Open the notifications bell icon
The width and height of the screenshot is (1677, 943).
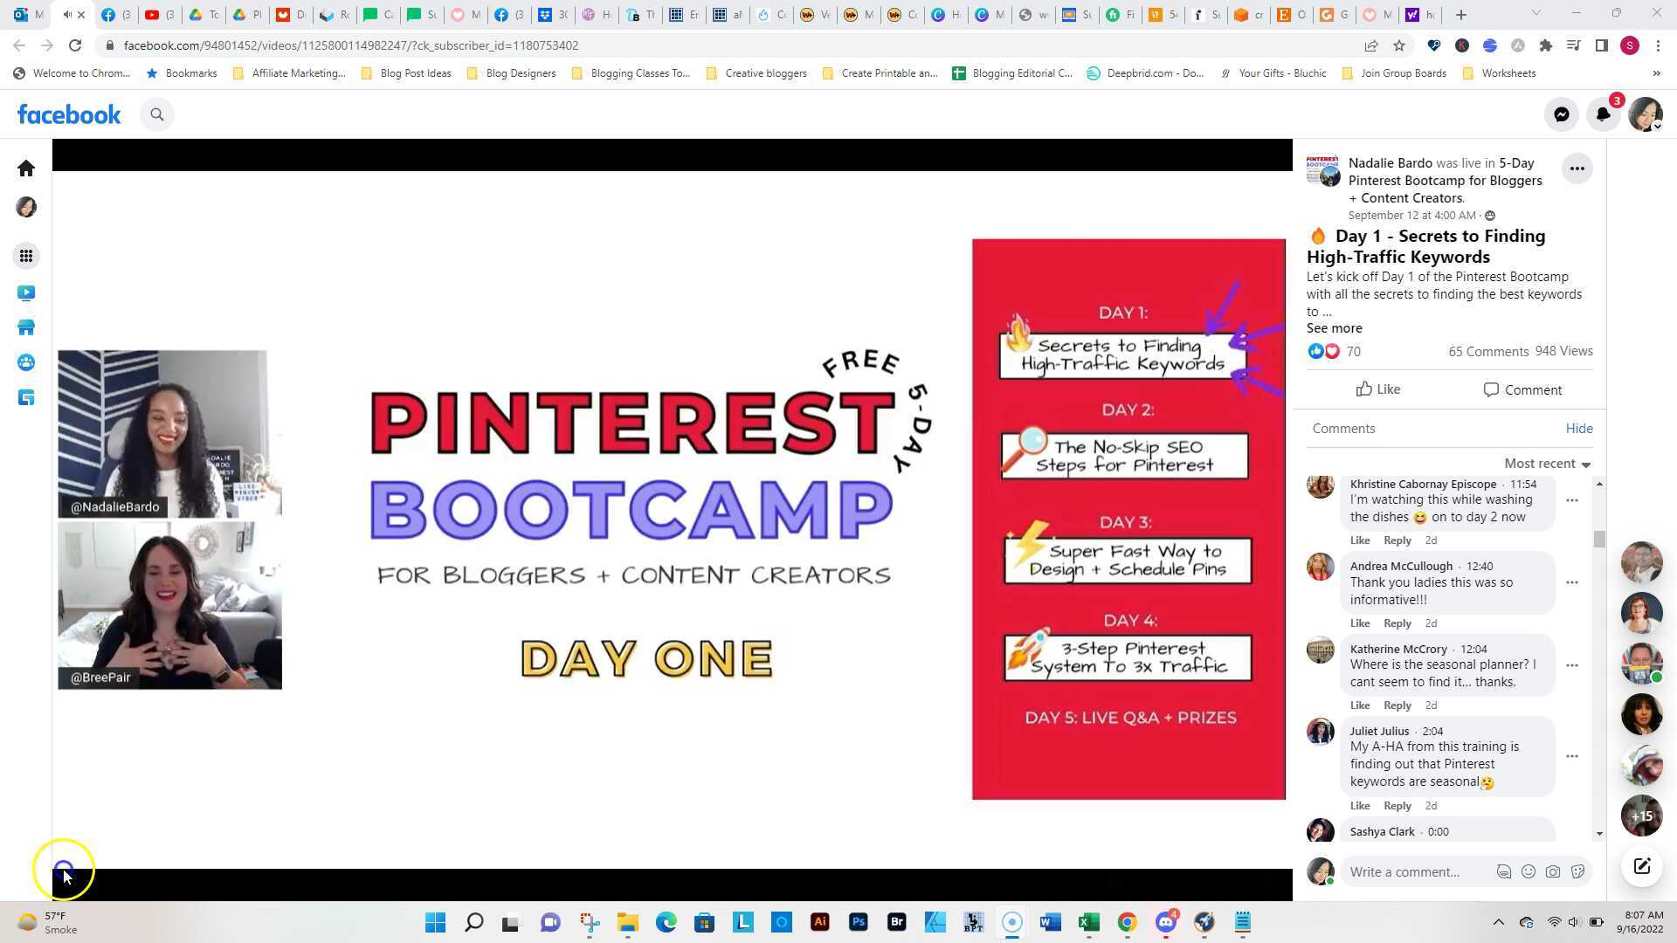coord(1603,114)
